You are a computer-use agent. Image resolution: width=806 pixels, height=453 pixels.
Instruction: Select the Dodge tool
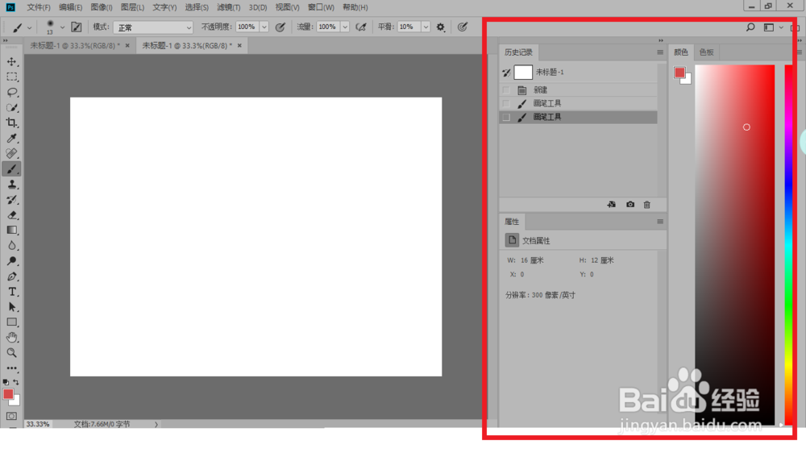click(11, 261)
